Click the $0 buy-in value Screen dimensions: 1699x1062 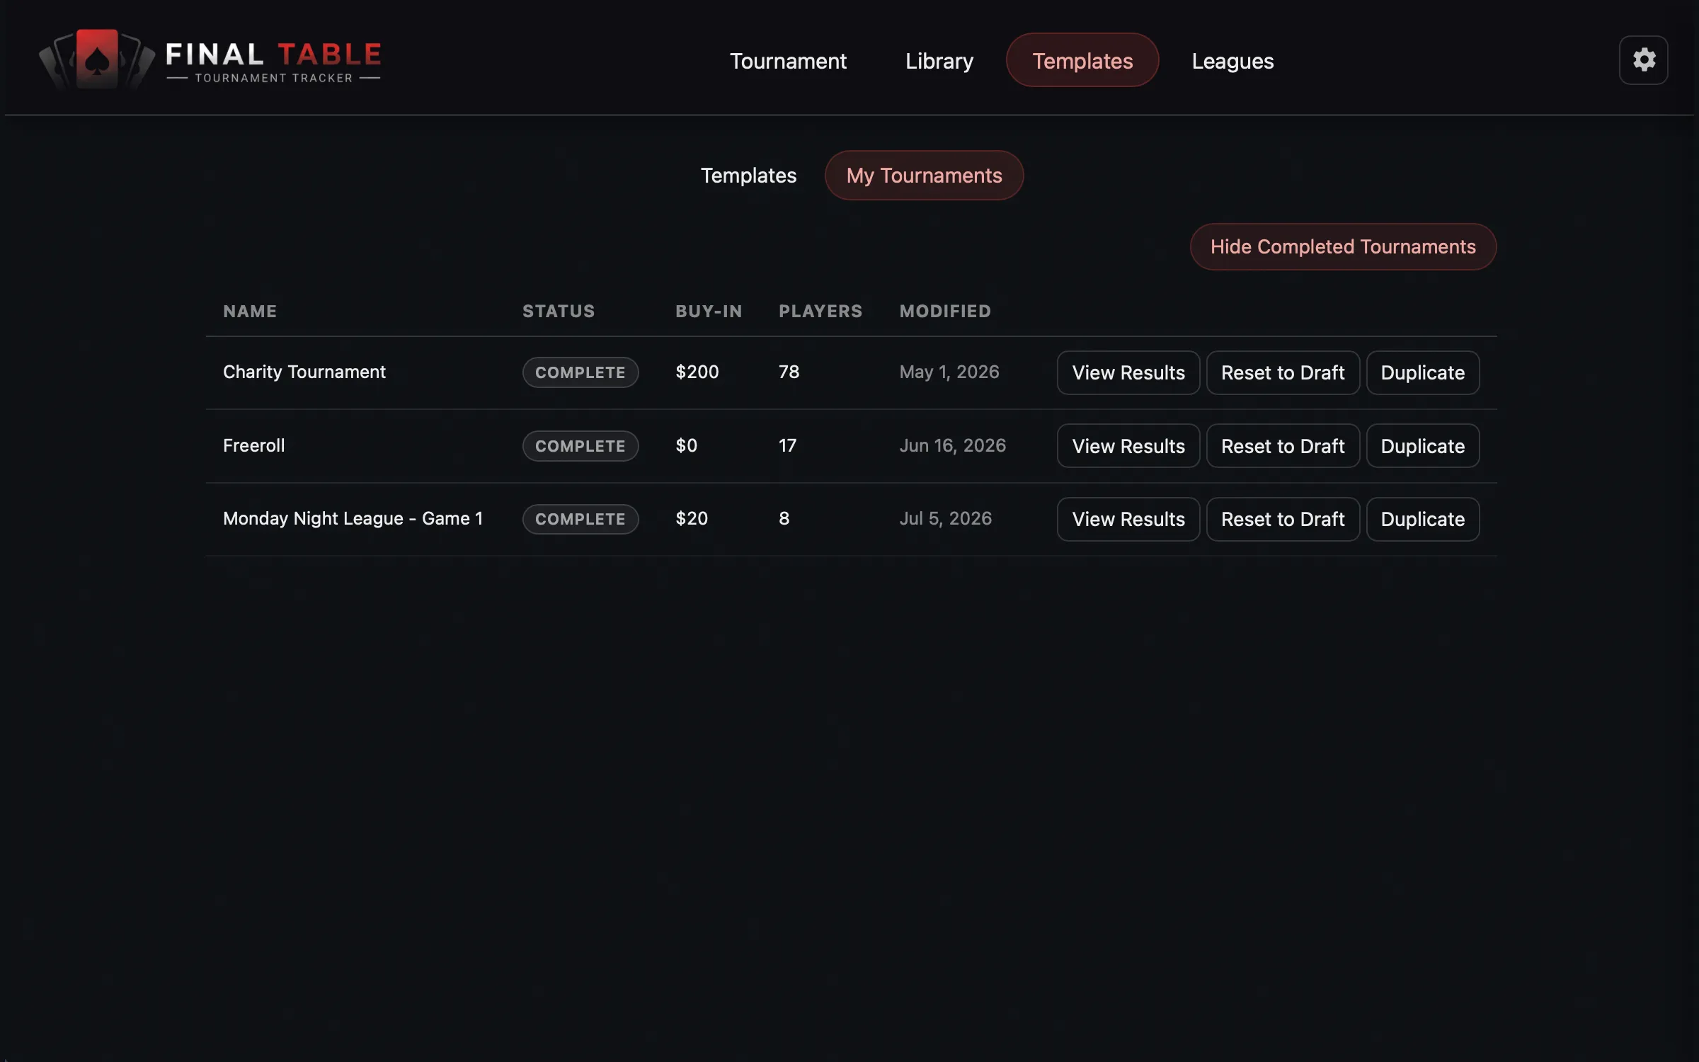(686, 445)
